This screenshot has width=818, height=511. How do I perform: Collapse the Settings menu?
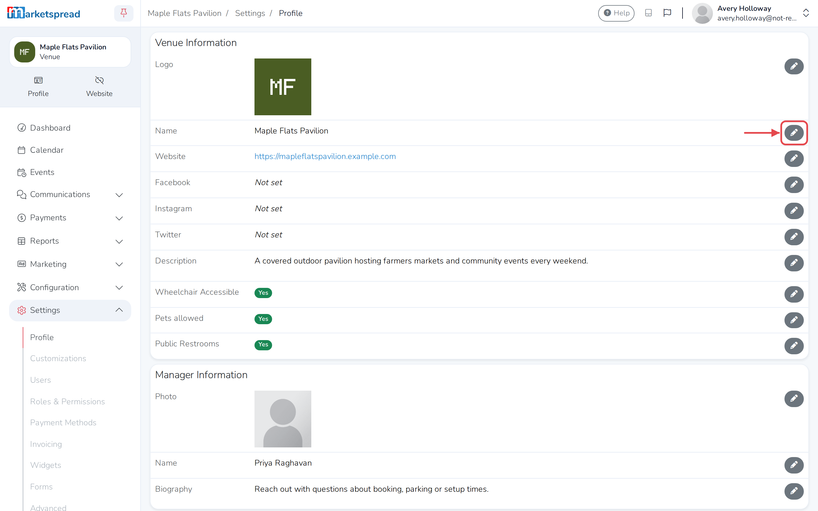pos(70,310)
